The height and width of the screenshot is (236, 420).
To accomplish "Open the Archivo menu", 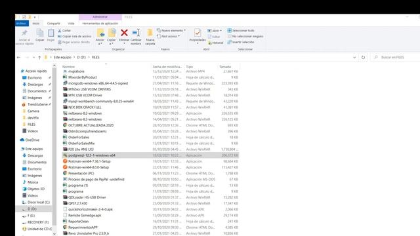I will [x=21, y=24].
